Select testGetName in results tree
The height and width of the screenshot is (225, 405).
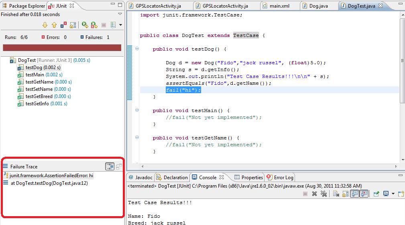(45, 82)
